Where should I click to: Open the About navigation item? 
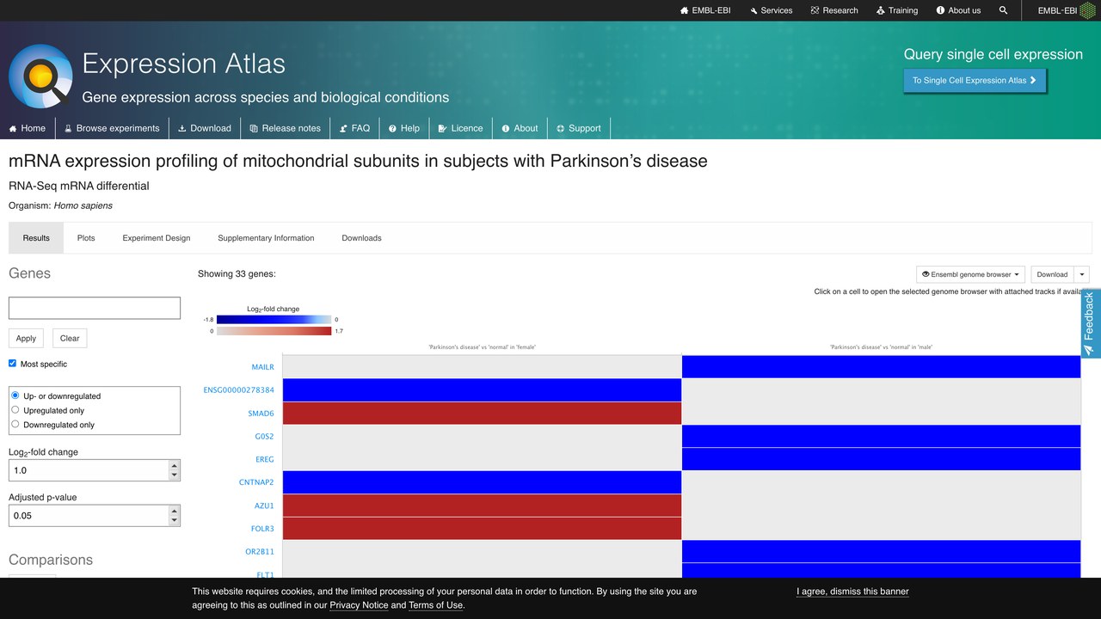coord(520,128)
